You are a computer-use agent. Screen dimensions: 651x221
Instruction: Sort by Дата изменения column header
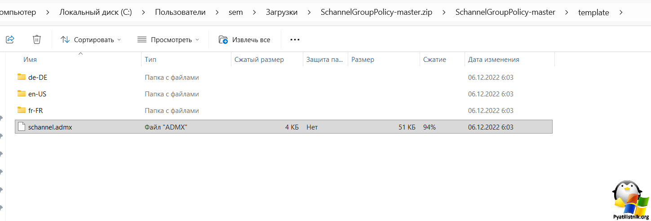pos(493,60)
